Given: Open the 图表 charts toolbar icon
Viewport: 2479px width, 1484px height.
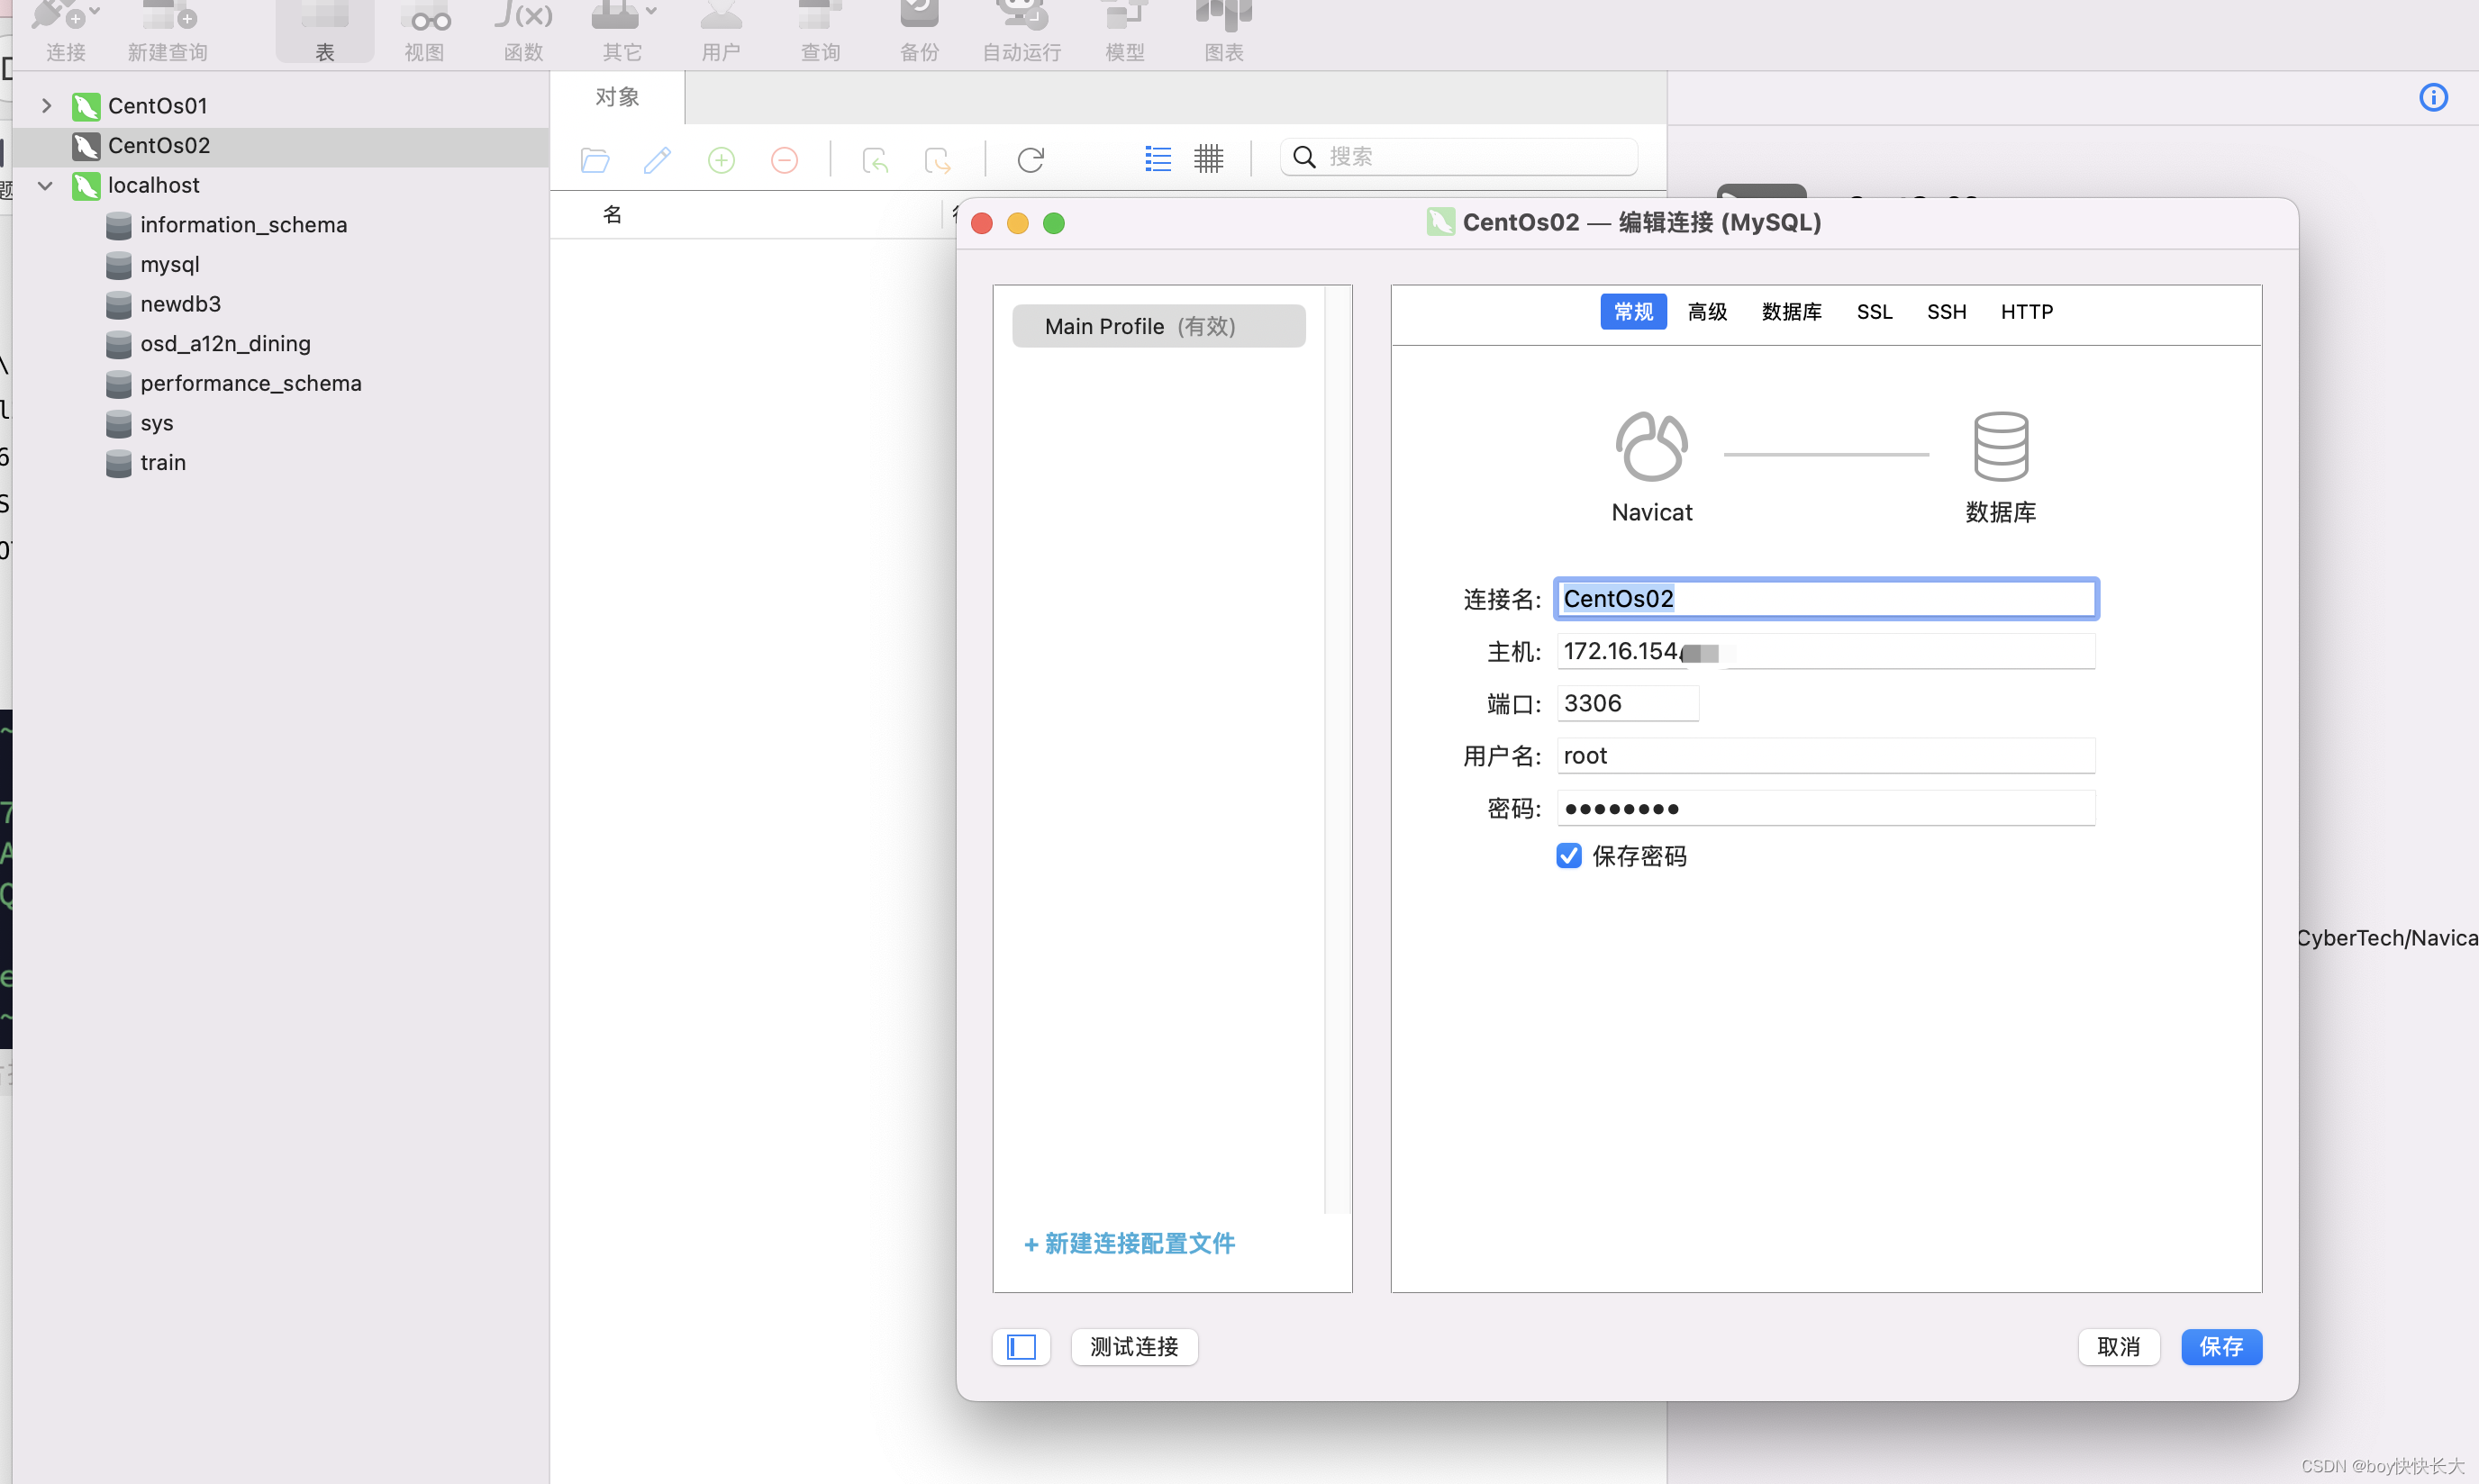Looking at the screenshot, I should coord(1223,30).
